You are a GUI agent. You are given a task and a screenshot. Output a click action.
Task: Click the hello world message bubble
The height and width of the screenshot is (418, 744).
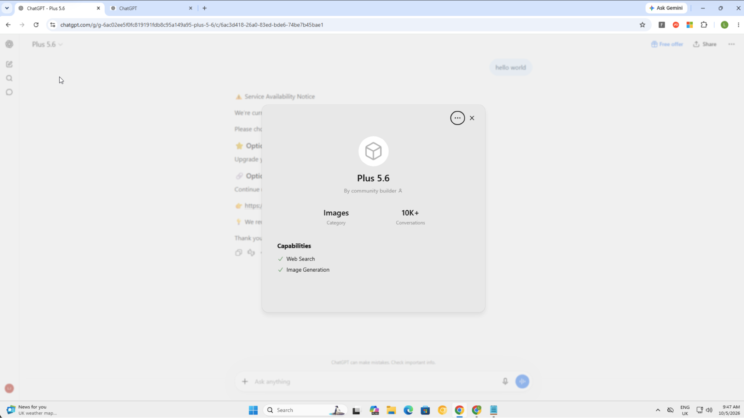click(x=510, y=68)
